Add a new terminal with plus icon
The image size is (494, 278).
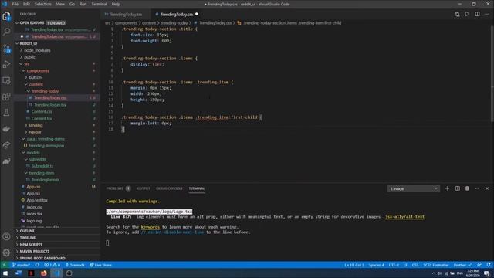coord(447,188)
